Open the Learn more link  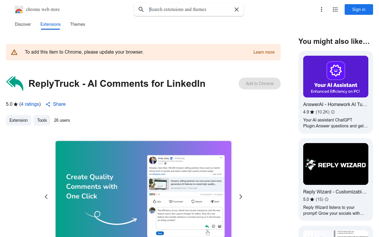coord(264,52)
